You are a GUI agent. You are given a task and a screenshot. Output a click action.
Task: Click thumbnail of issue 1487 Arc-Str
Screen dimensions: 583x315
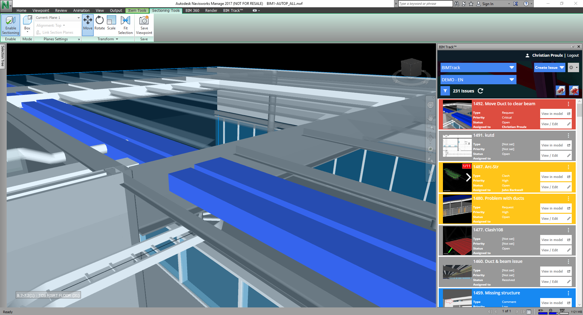(457, 178)
